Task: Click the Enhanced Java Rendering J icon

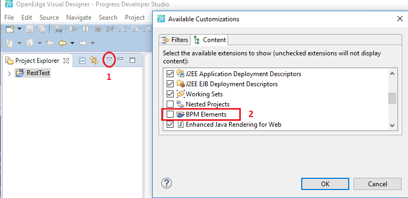Action: click(181, 125)
